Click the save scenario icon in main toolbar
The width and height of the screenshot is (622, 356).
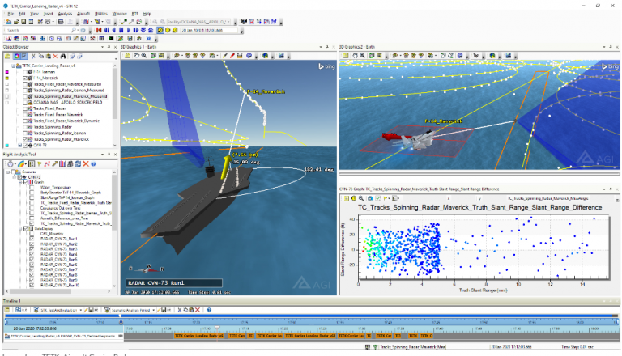click(23, 22)
